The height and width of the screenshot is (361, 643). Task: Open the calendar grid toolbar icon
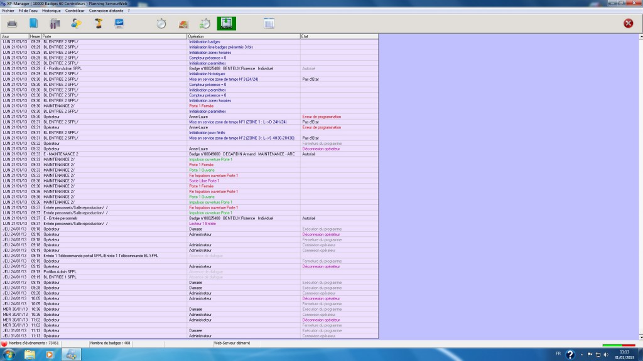(269, 23)
